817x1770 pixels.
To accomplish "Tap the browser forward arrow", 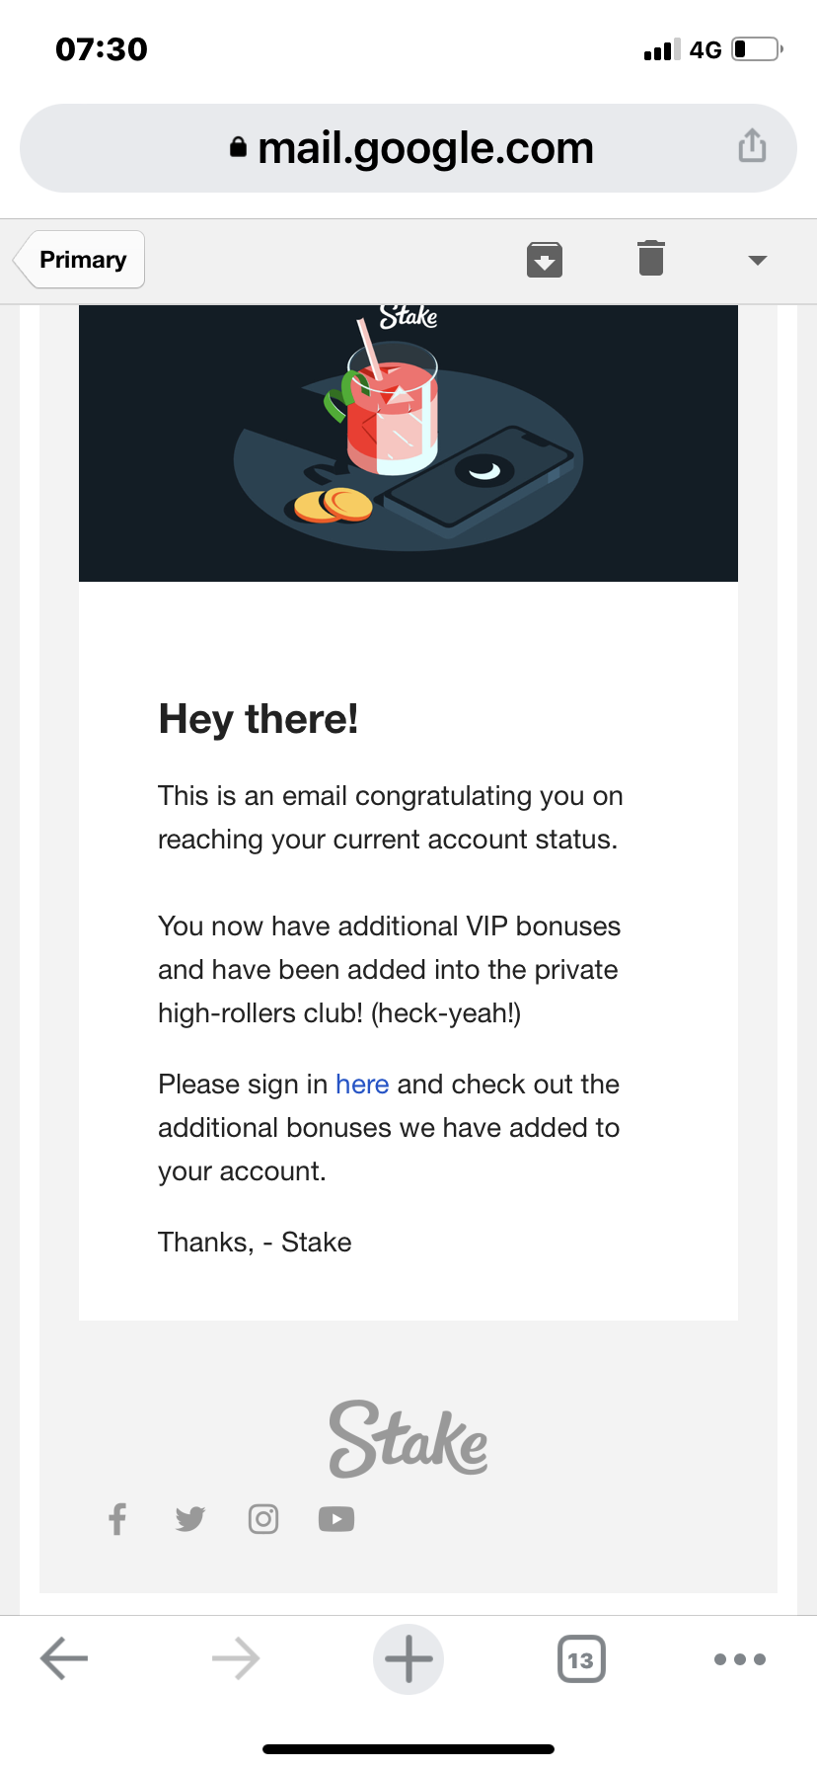I will pos(236,1658).
